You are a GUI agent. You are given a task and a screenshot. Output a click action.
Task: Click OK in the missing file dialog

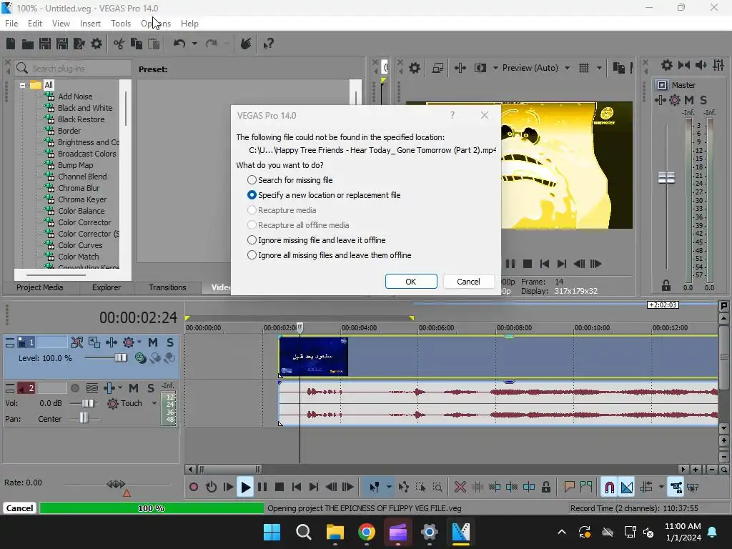point(411,282)
